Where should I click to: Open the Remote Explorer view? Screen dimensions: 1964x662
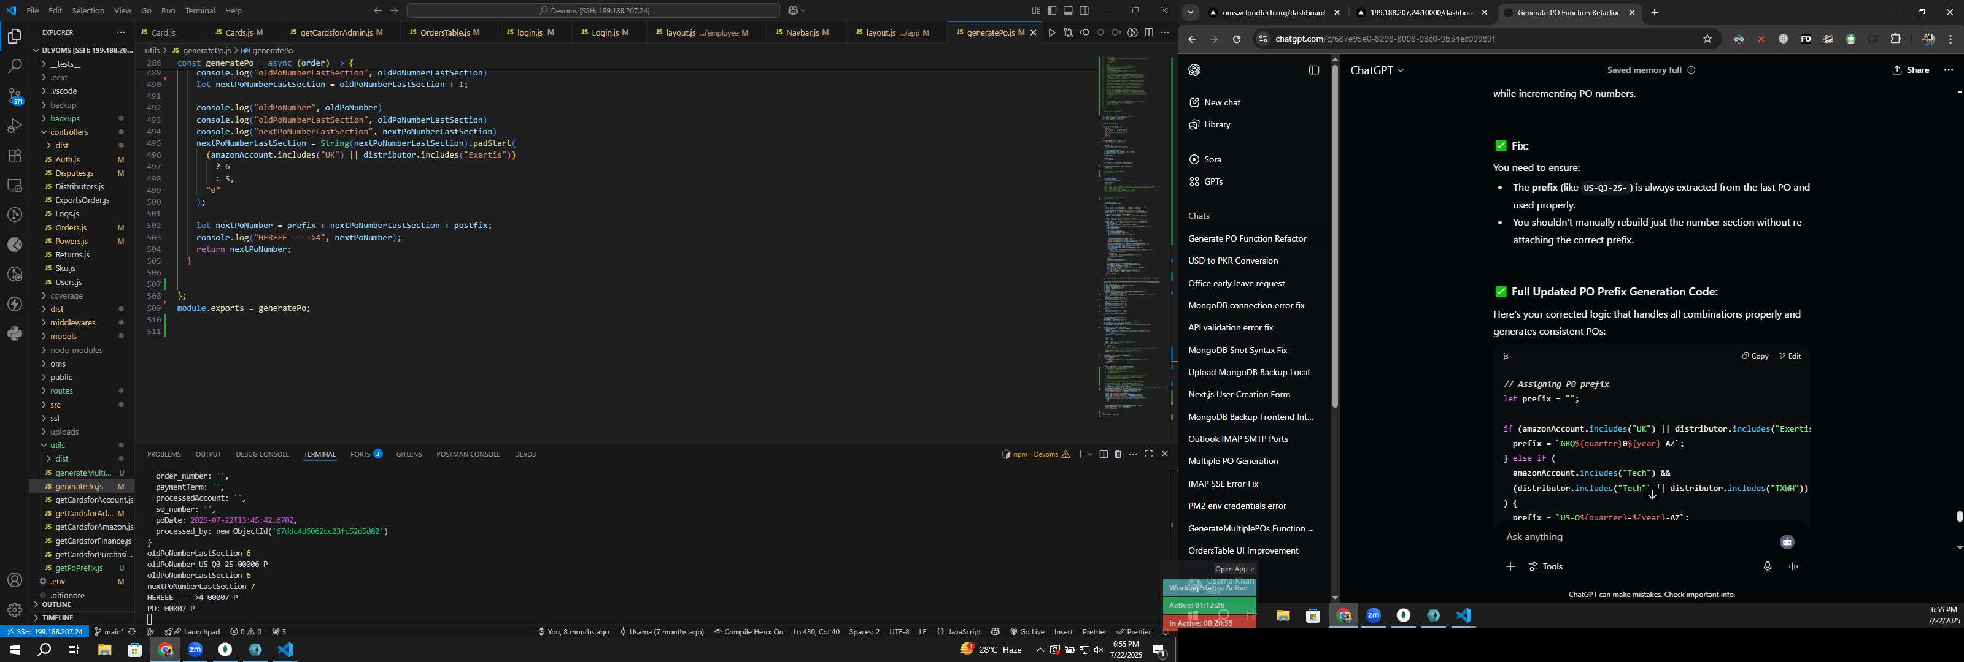15,185
